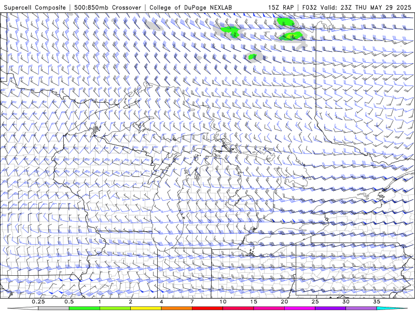Click the legend value 7

(192, 302)
